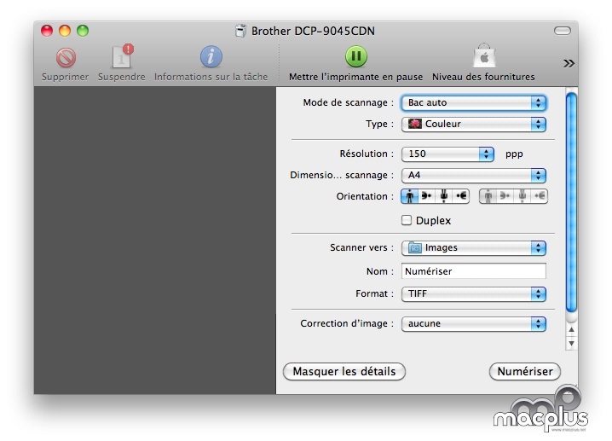Open Format TIFF dropdown

point(473,293)
